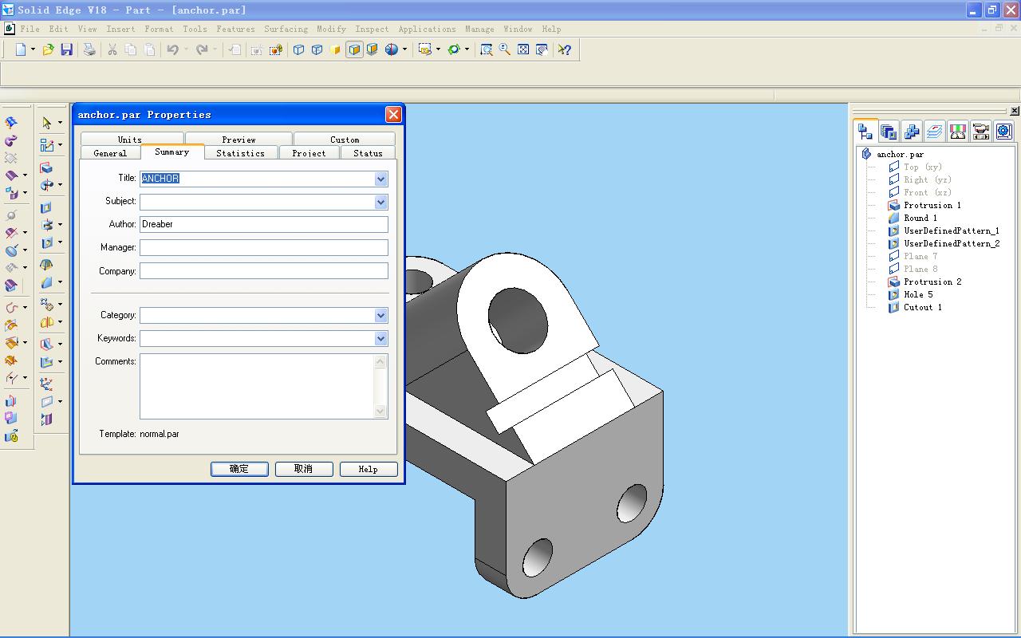
Task: Click the Select arrow tool in left toolbar
Action: [x=46, y=123]
